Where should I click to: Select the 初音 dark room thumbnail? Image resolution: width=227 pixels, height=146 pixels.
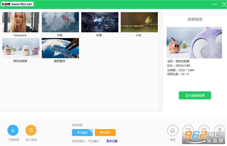pos(100,22)
